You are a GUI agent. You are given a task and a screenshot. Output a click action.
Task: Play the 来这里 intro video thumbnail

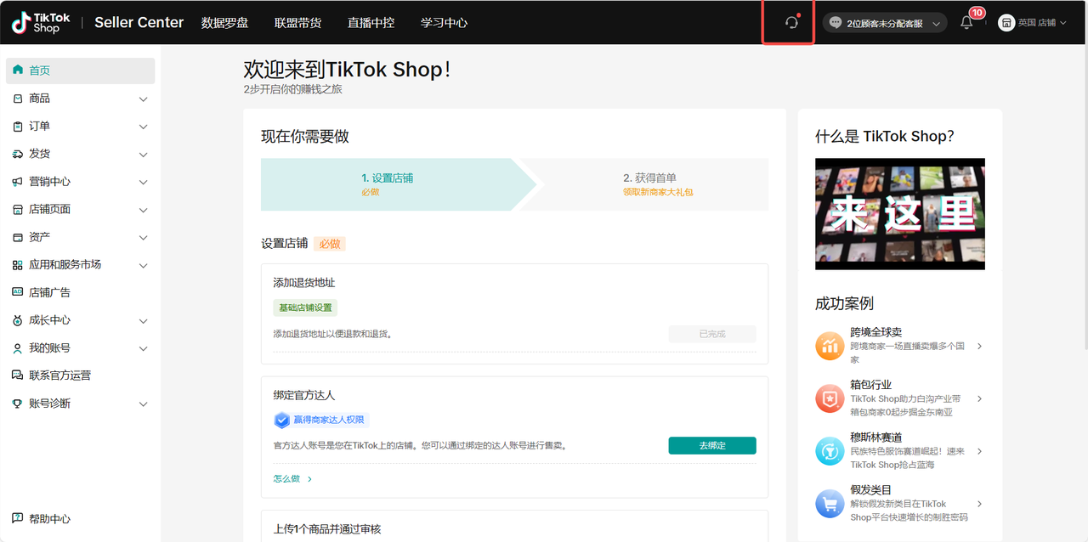pyautogui.click(x=899, y=214)
